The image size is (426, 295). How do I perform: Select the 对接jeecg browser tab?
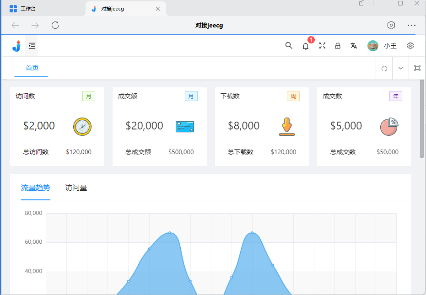pyautogui.click(x=125, y=9)
